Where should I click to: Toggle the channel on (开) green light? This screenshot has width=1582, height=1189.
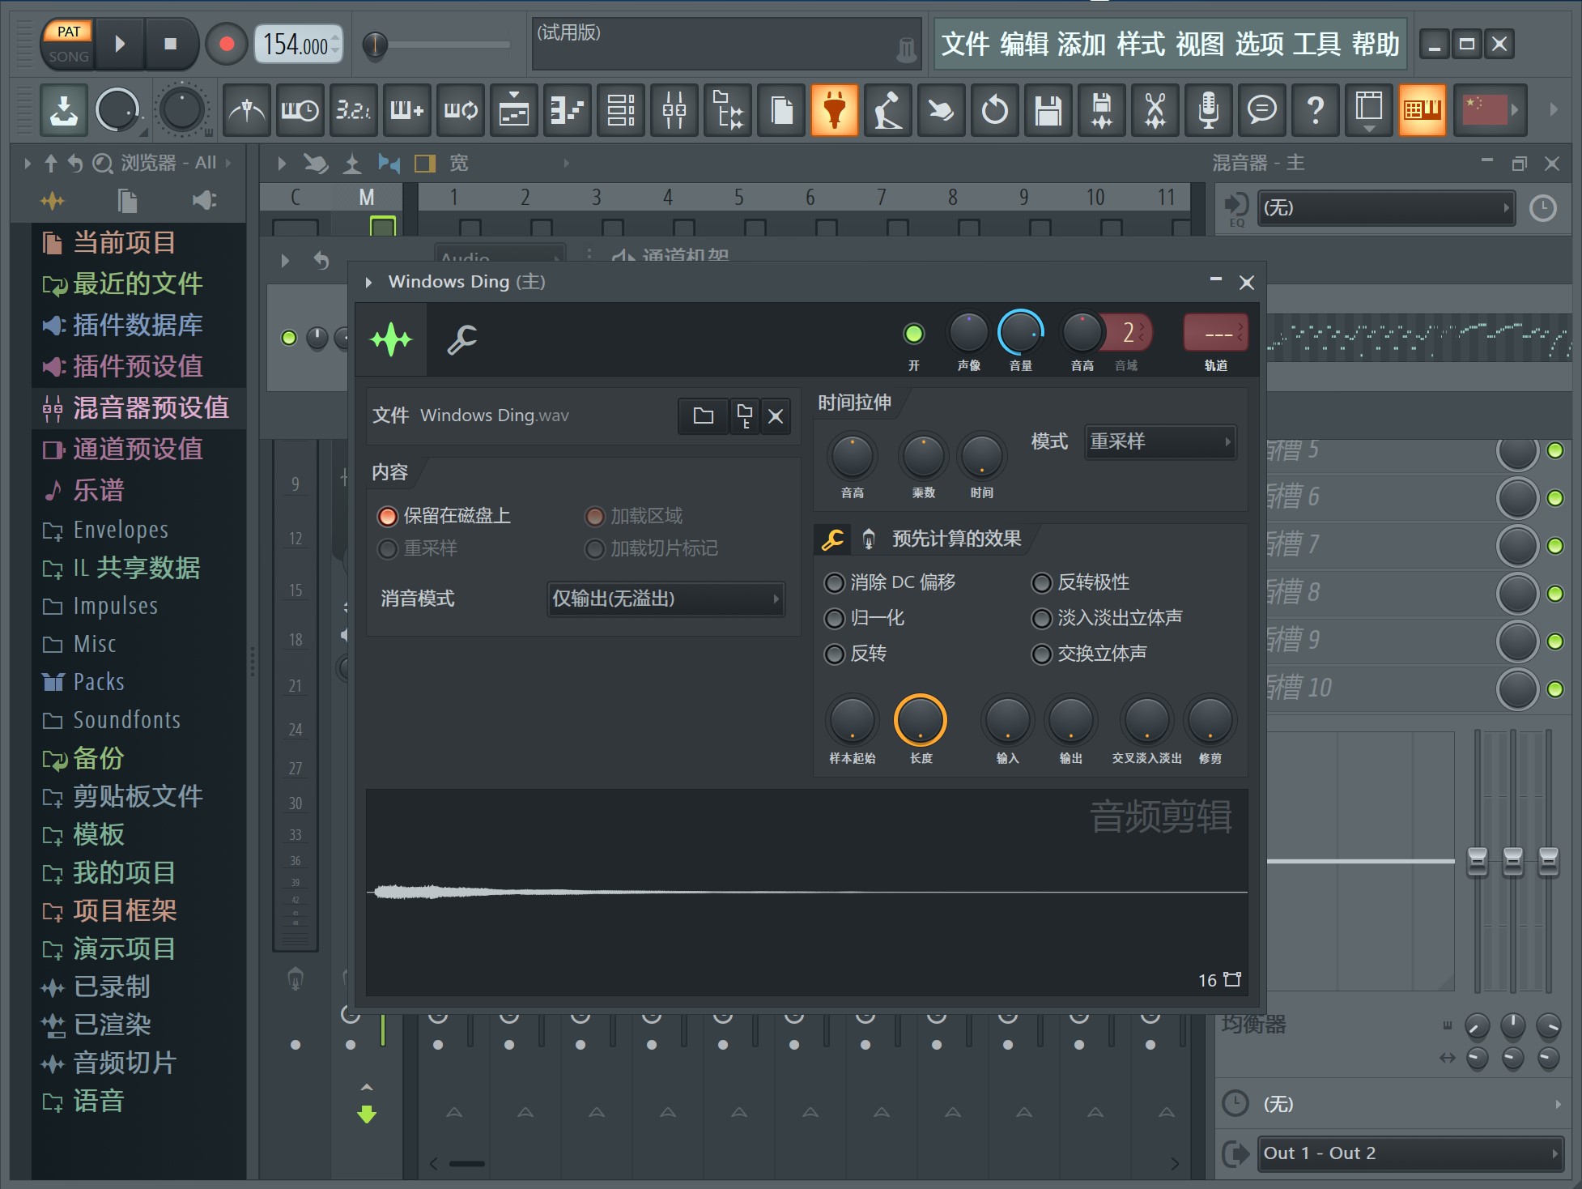914,333
